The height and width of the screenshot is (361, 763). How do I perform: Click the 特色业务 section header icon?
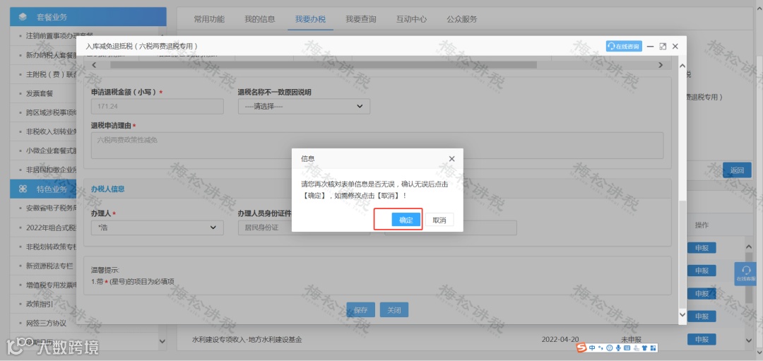click(23, 189)
